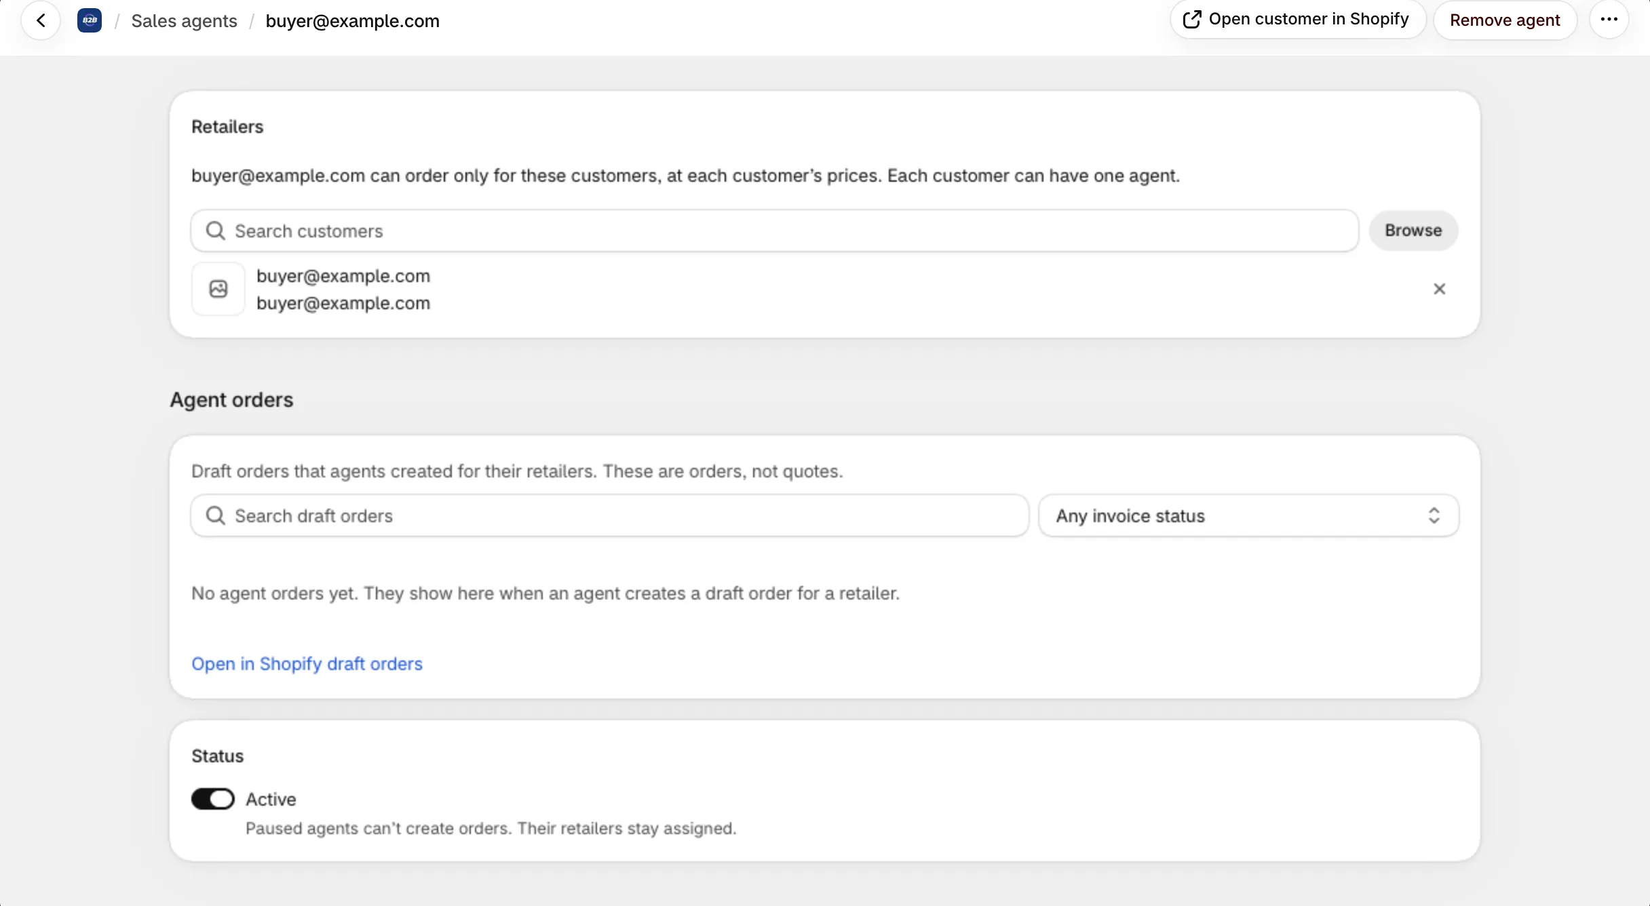Select the Status card heading
Image resolution: width=1650 pixels, height=906 pixels.
coord(217,756)
